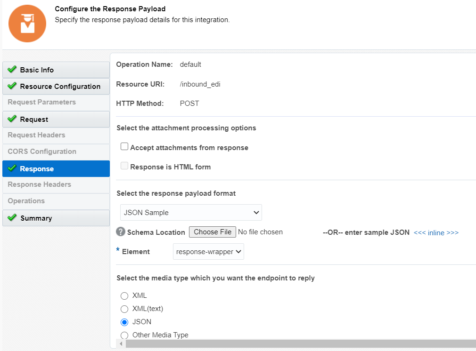Select the XML media type radio
476x351 pixels.
[x=124, y=296]
